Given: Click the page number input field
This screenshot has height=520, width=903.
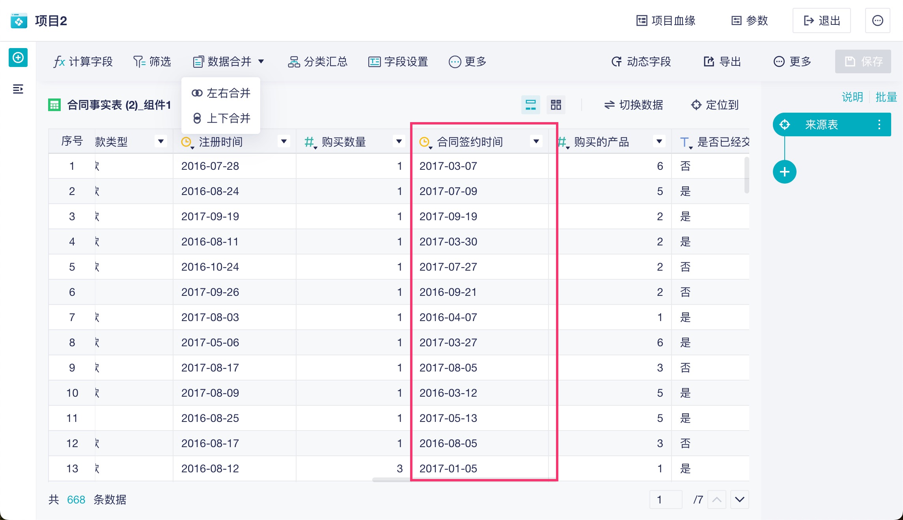Looking at the screenshot, I should click(x=666, y=500).
